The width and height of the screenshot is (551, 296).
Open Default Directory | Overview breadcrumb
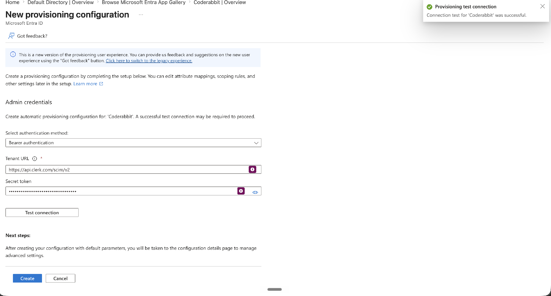click(x=61, y=2)
